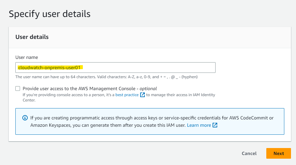This screenshot has height=165, width=296.
Task: Click the word 'optional' beside the checkbox label
Action: coord(148,88)
